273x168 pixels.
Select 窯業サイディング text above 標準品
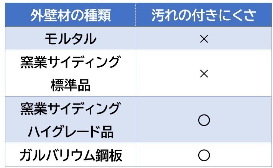71,62
